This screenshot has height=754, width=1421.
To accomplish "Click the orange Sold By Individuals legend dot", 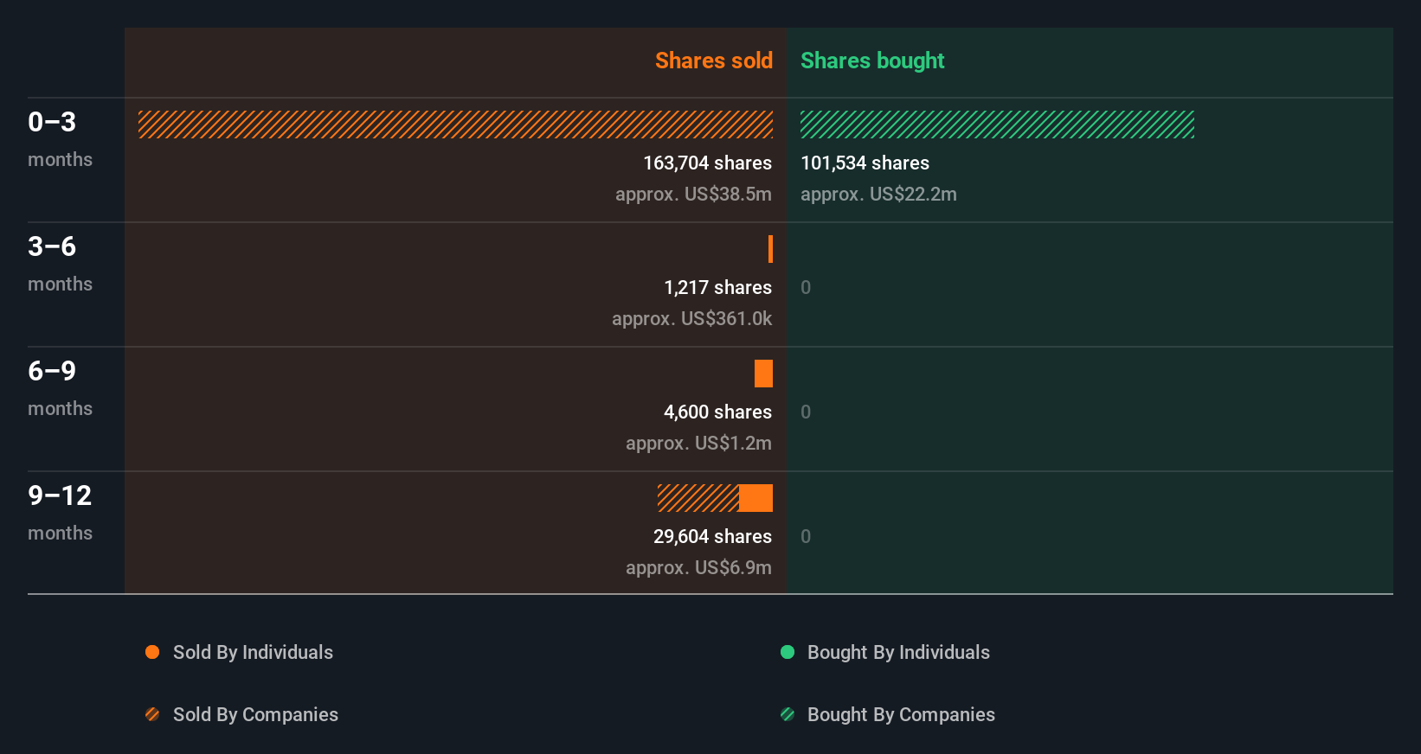I will coord(152,652).
